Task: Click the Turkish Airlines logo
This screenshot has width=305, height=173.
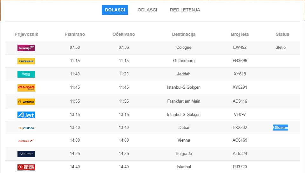Action: pos(26,167)
